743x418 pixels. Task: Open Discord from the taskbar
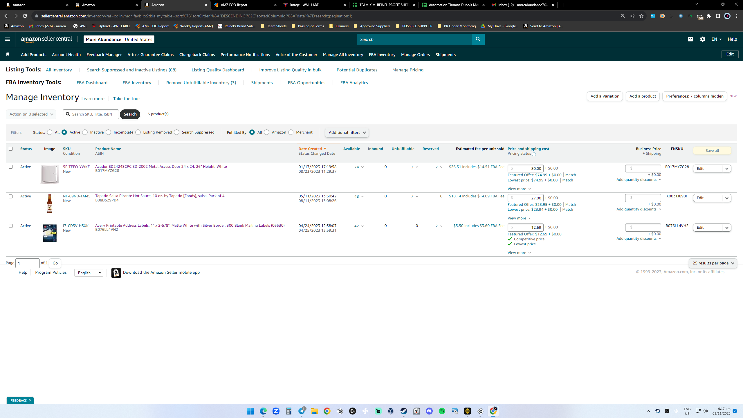(429, 411)
